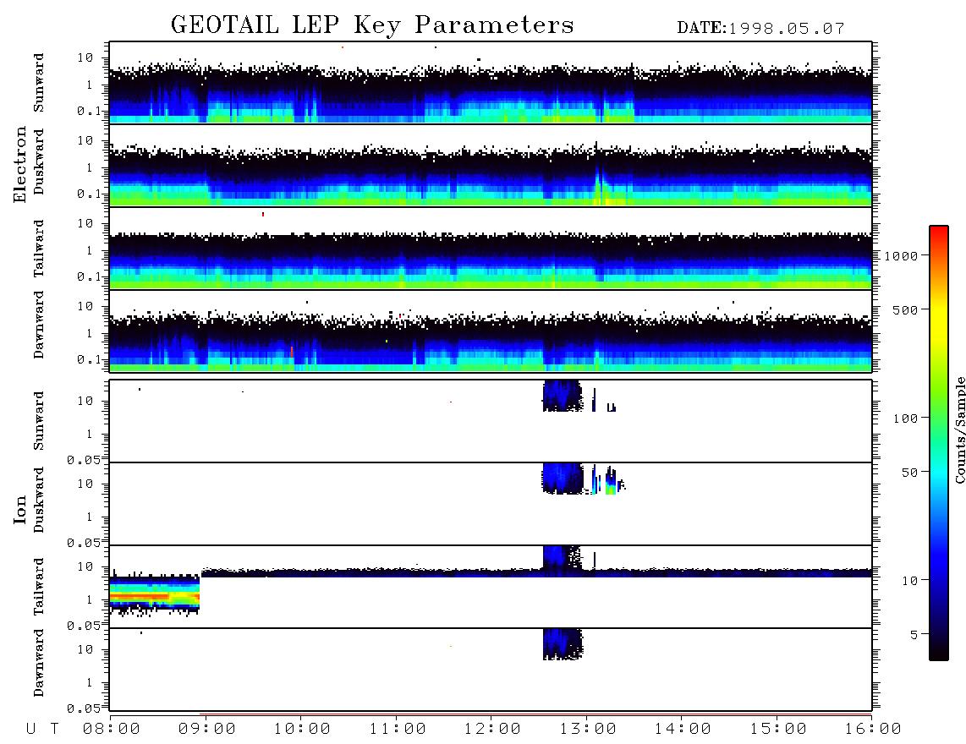Click the blue ion burst in Ion Sunward panel
The height and width of the screenshot is (744, 966).
(x=562, y=396)
